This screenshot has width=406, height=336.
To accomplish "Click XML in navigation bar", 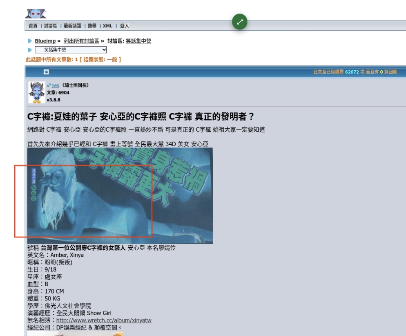I will [107, 26].
